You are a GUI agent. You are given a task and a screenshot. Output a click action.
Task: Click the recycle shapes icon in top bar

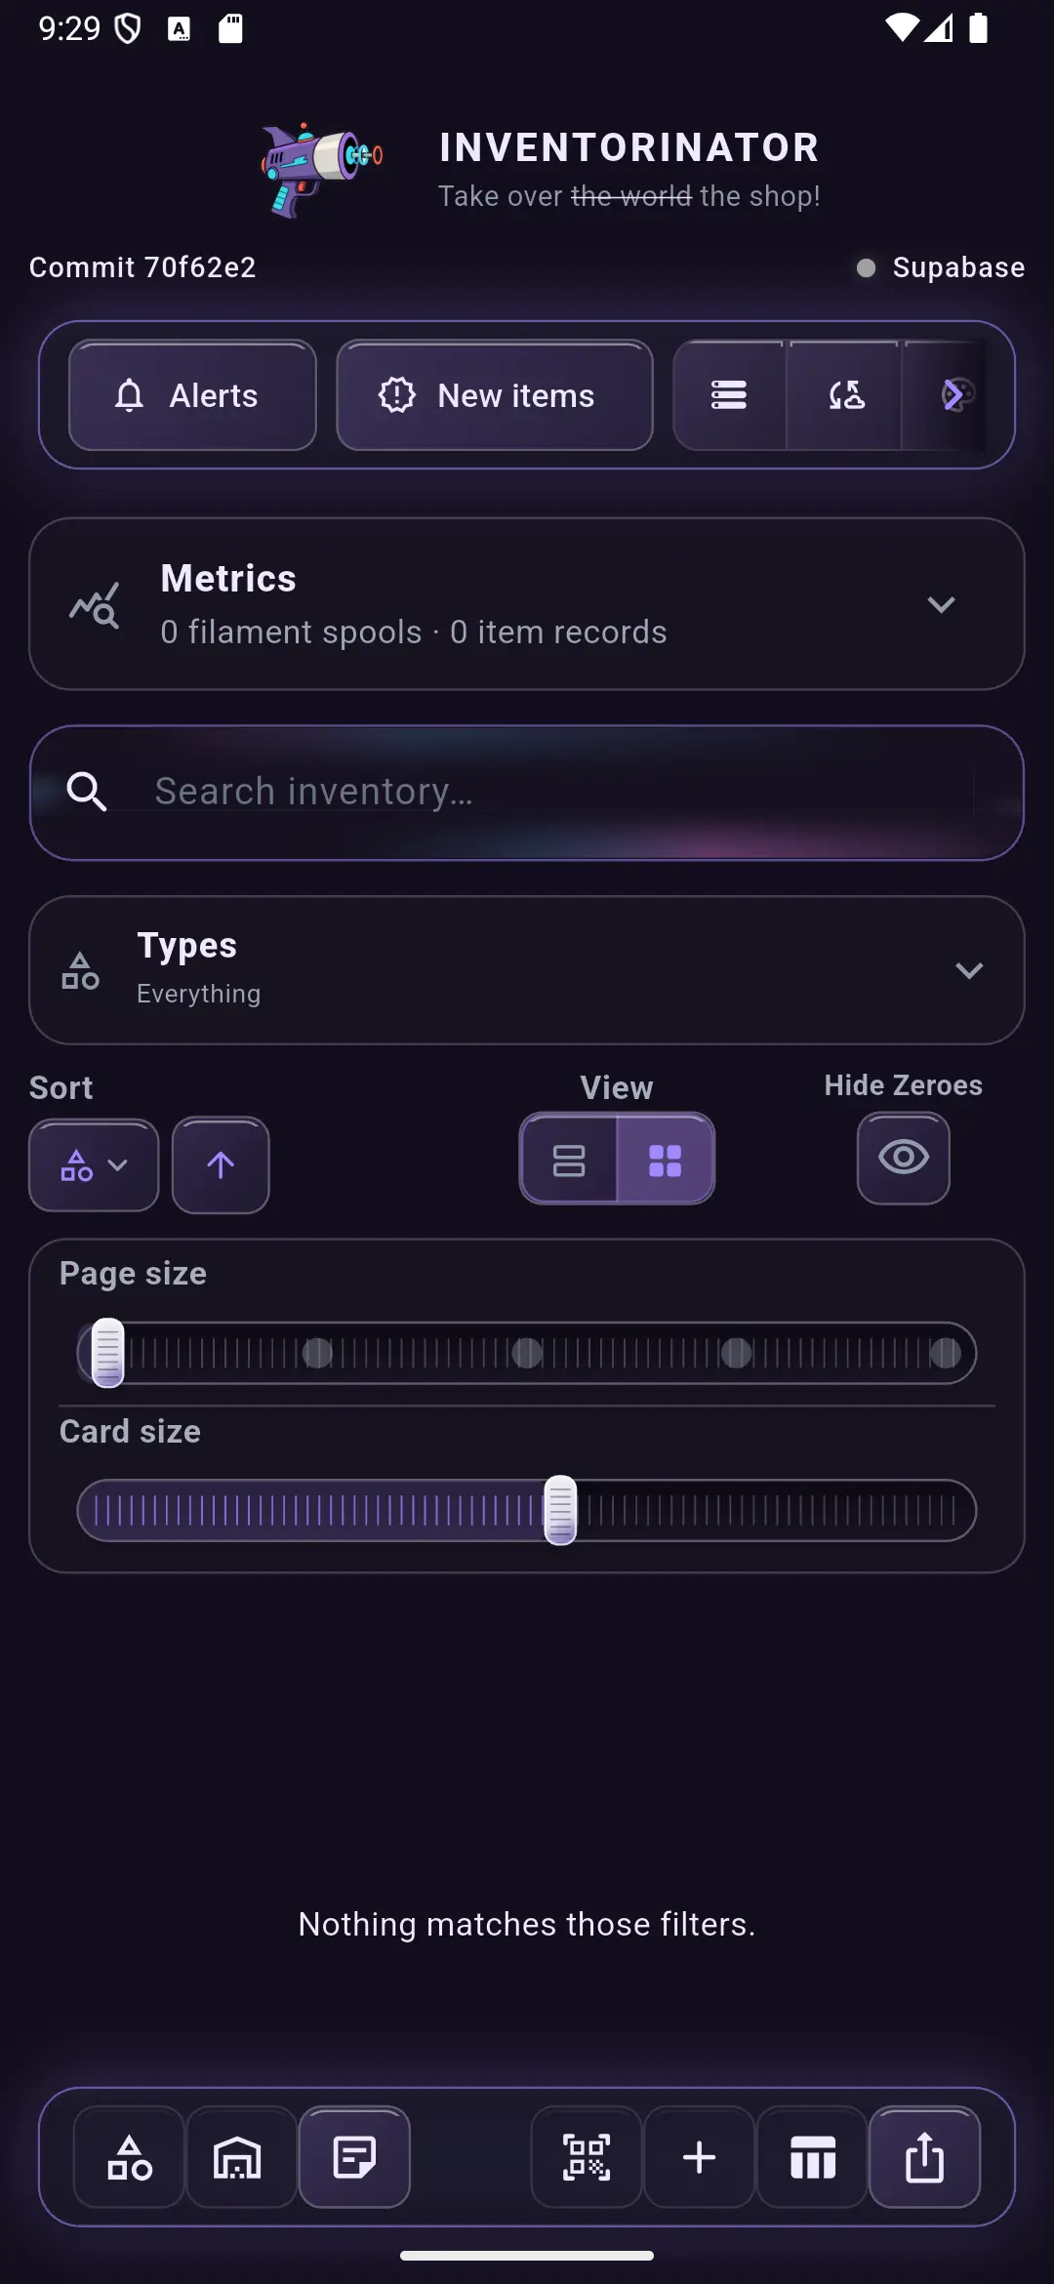845,395
